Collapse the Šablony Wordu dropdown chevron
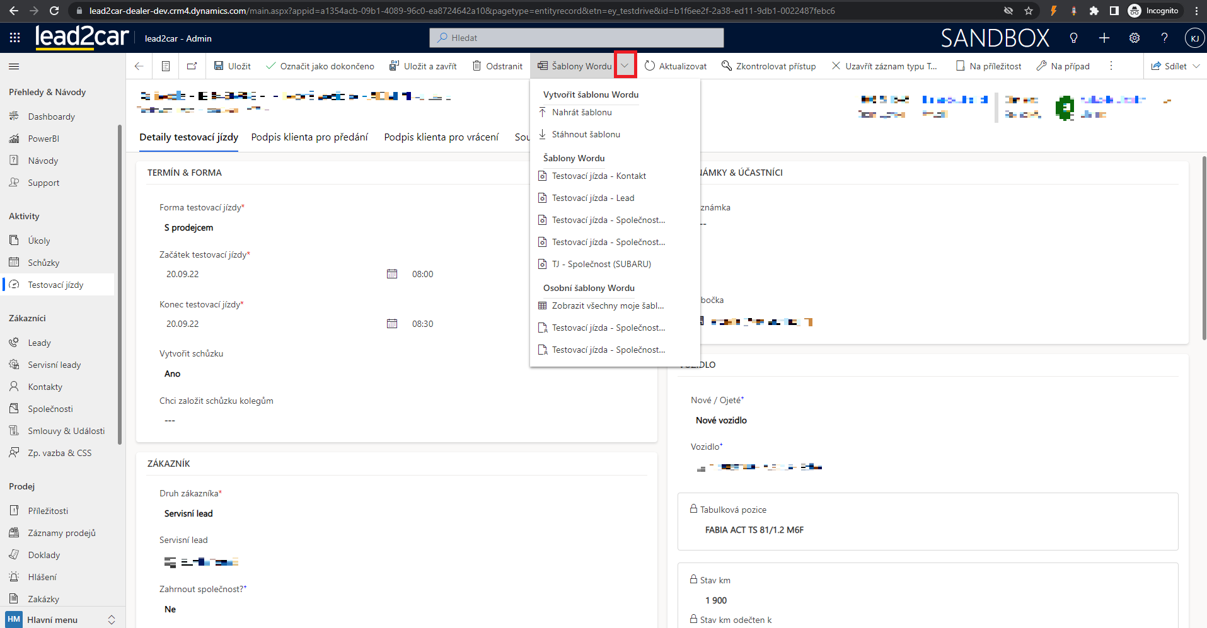Image resolution: width=1207 pixels, height=628 pixels. point(625,66)
